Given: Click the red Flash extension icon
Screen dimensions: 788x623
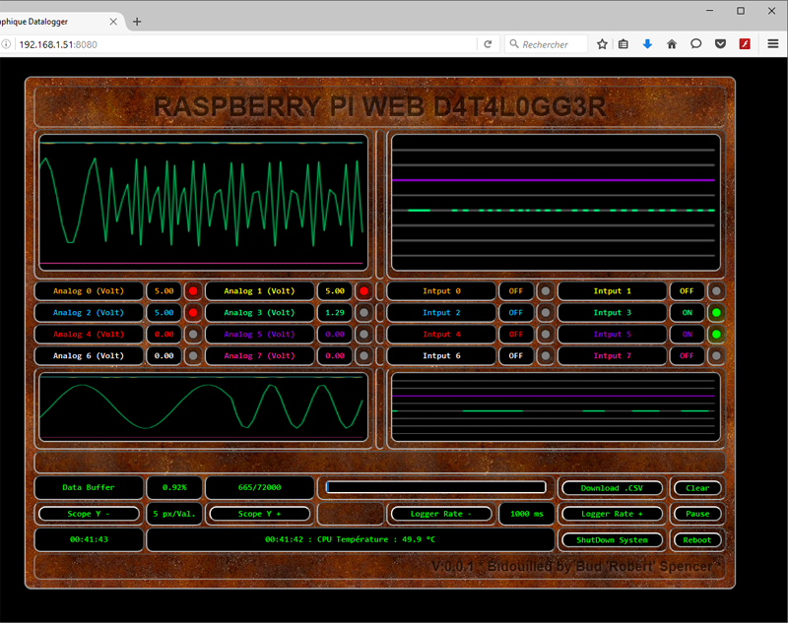Looking at the screenshot, I should pyautogui.click(x=746, y=44).
